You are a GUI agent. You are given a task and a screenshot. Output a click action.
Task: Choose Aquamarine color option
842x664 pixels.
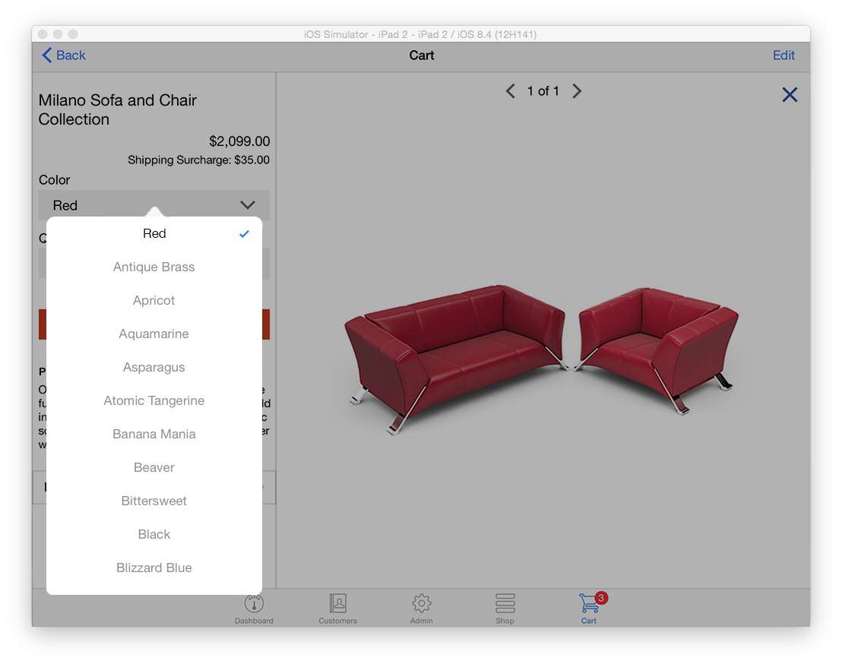click(154, 334)
